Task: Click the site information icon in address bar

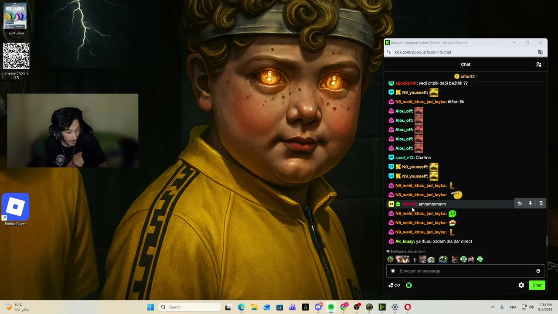Action: (x=389, y=52)
